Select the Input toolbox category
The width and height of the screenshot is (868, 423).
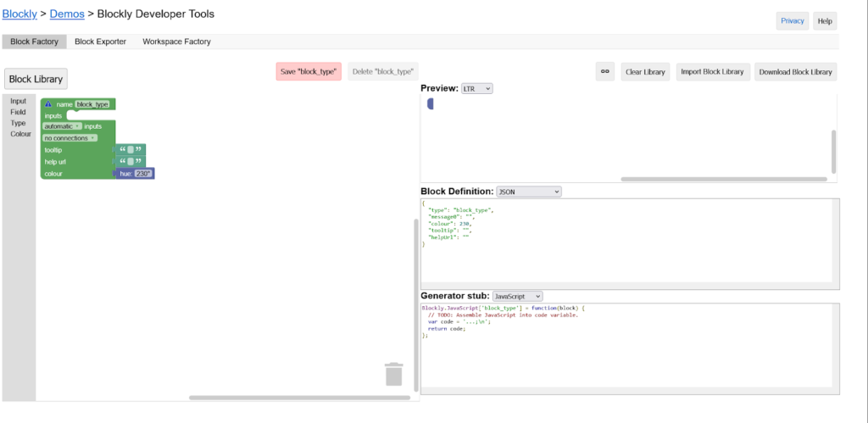tap(18, 101)
